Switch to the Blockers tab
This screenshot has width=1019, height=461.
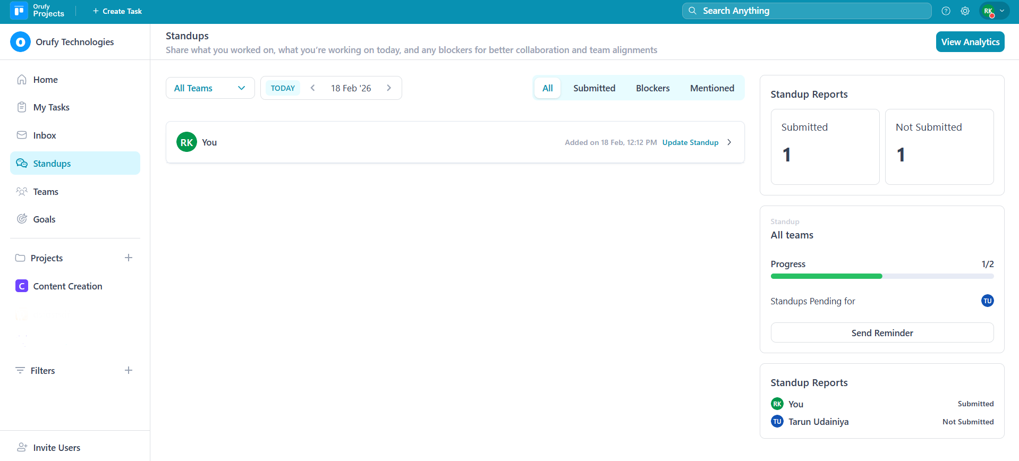652,88
